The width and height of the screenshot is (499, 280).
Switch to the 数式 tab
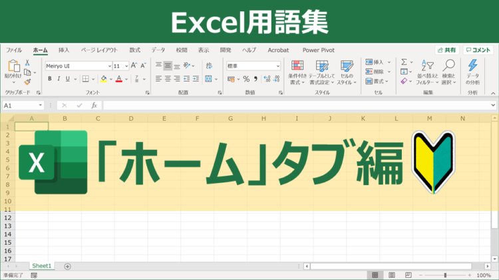click(135, 50)
